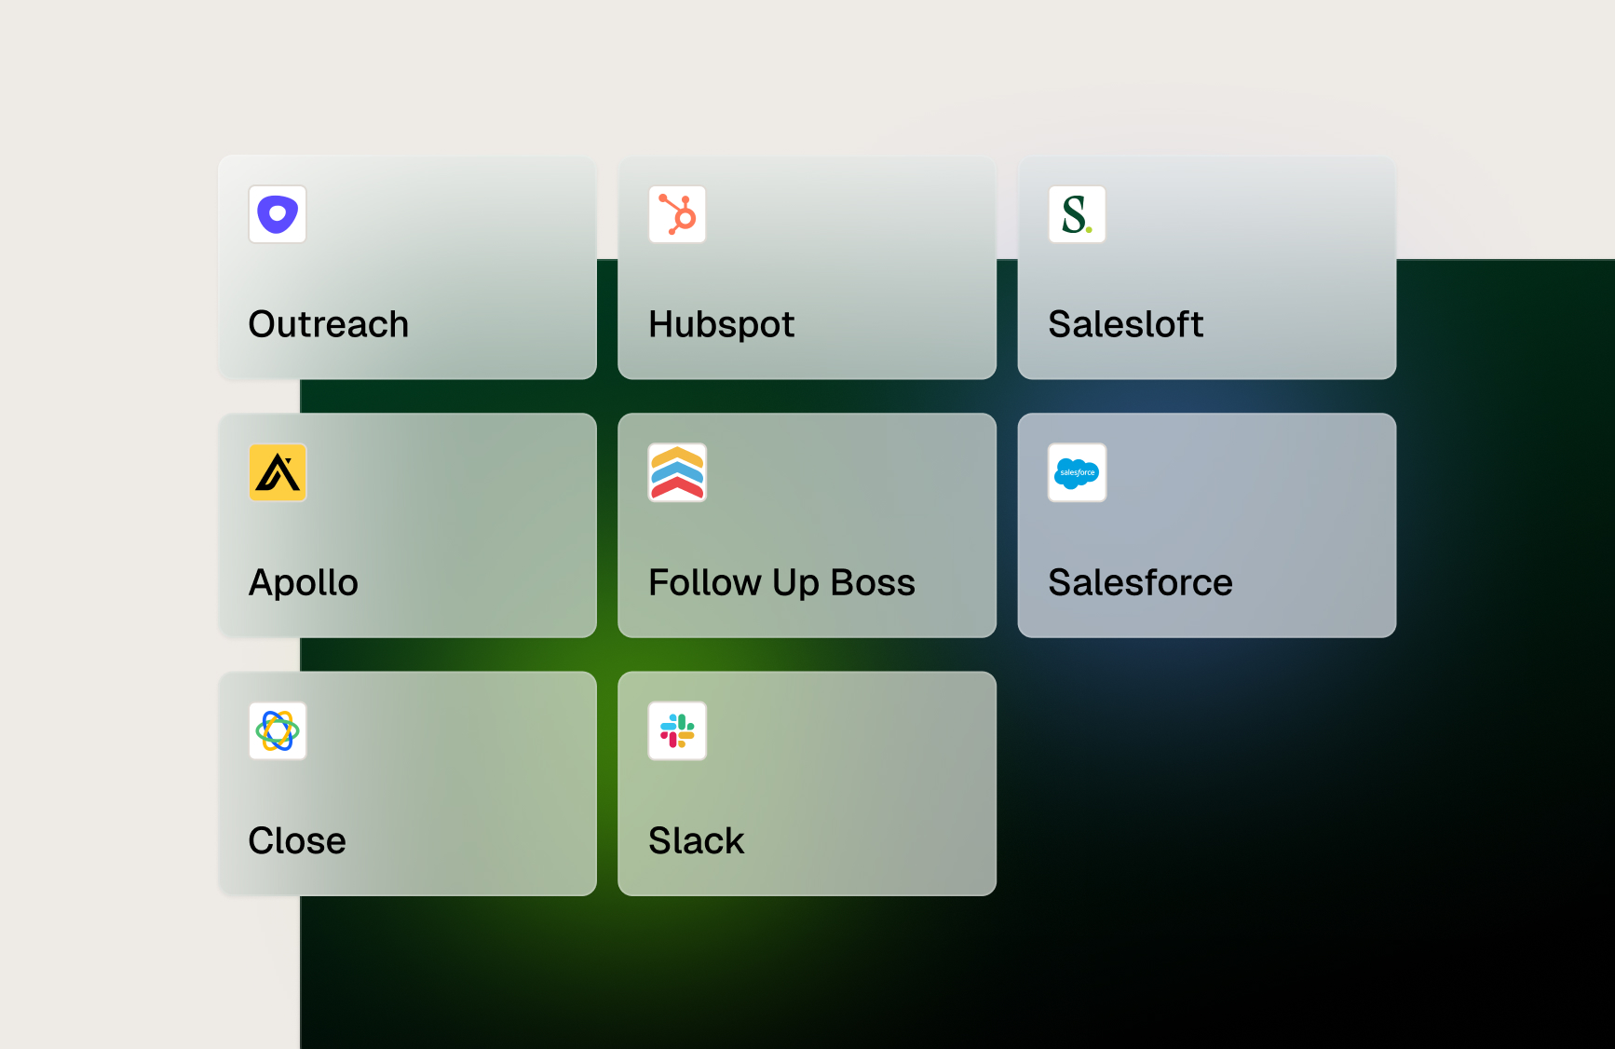Select the Outreach label text

pos(329,324)
